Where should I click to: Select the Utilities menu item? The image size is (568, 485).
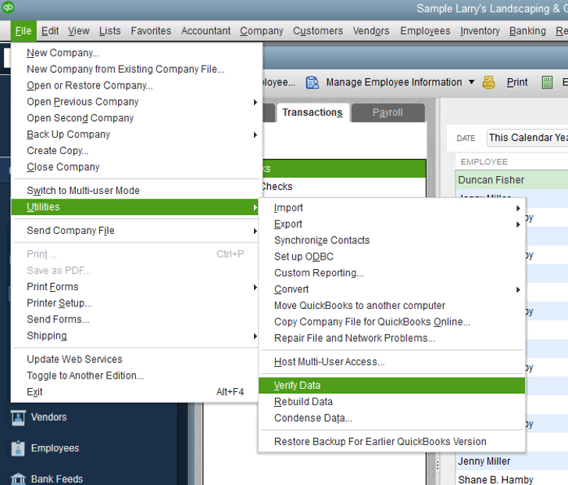coord(134,207)
